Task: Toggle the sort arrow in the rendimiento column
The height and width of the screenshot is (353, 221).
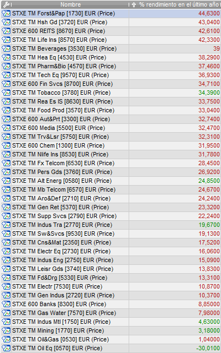Action: click(134, 4)
